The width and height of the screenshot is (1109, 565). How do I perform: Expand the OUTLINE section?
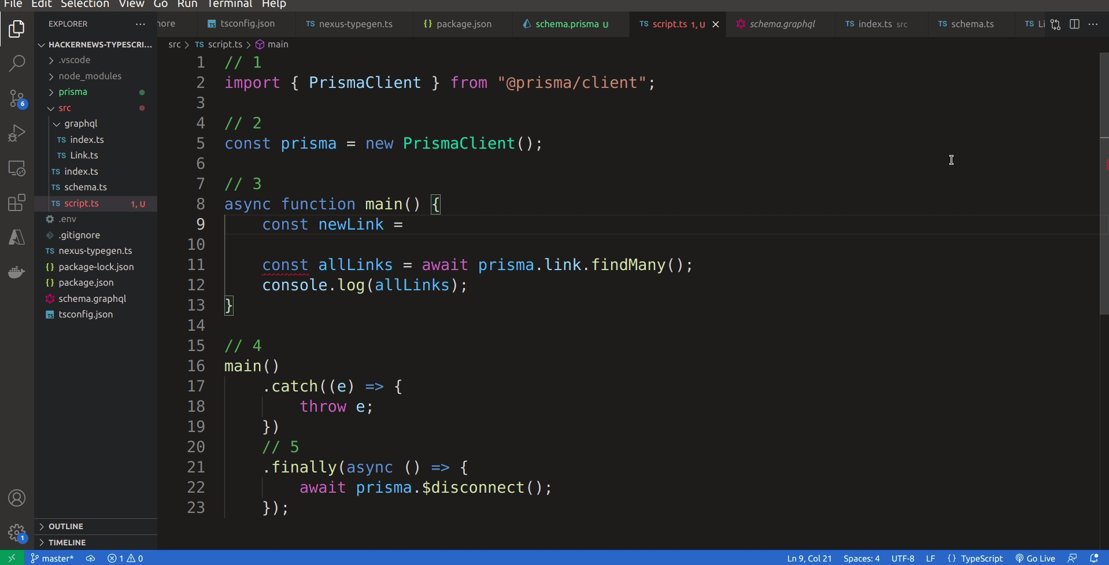point(96,526)
